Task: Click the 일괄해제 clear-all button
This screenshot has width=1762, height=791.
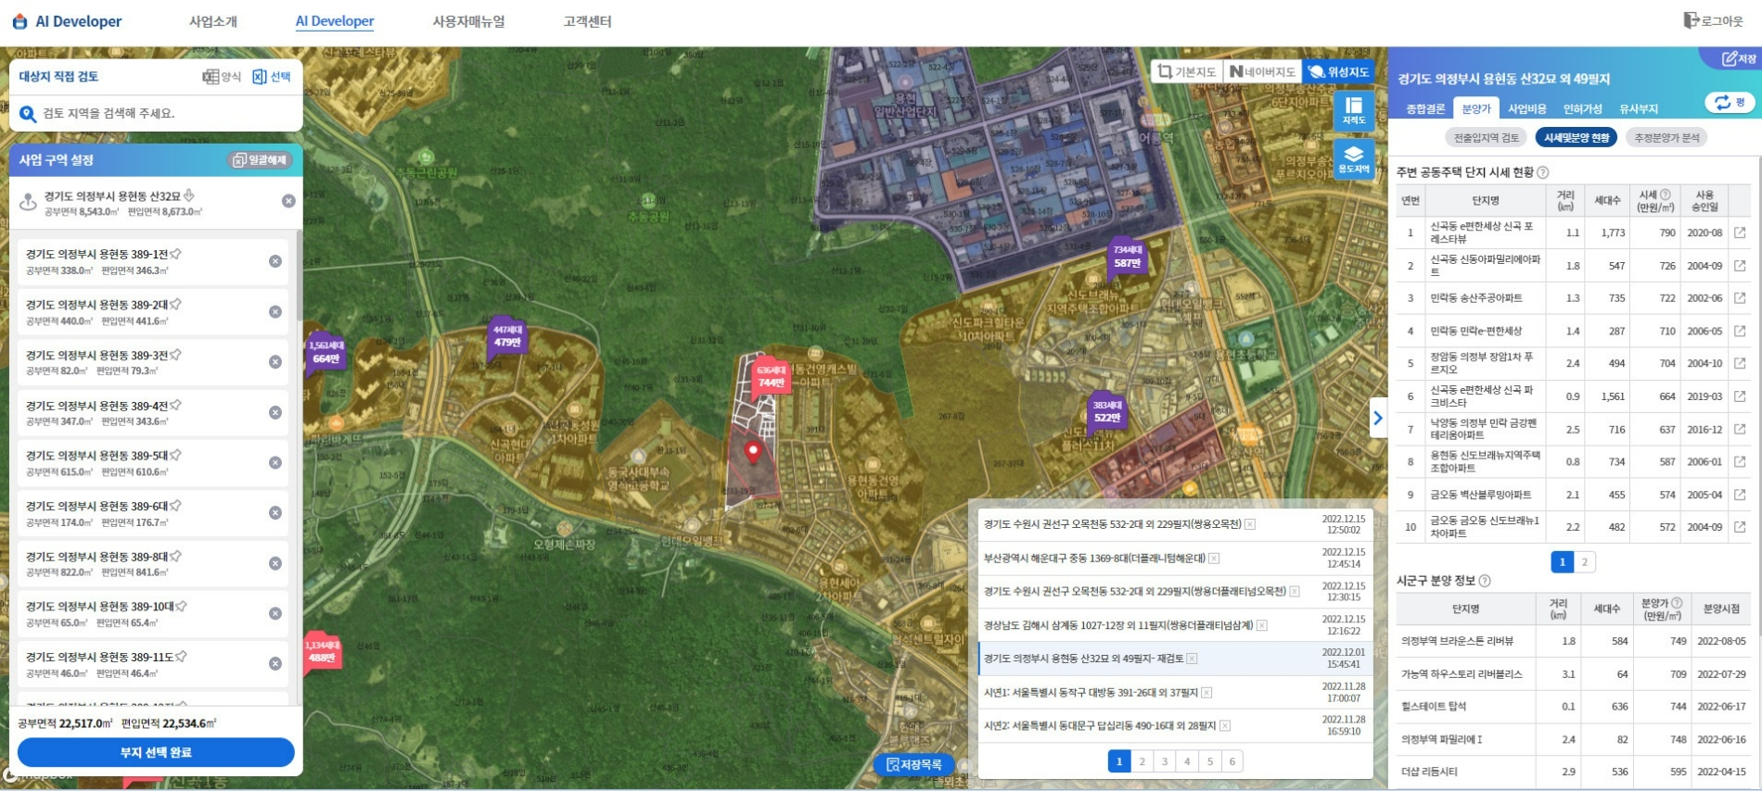Action: point(260,160)
